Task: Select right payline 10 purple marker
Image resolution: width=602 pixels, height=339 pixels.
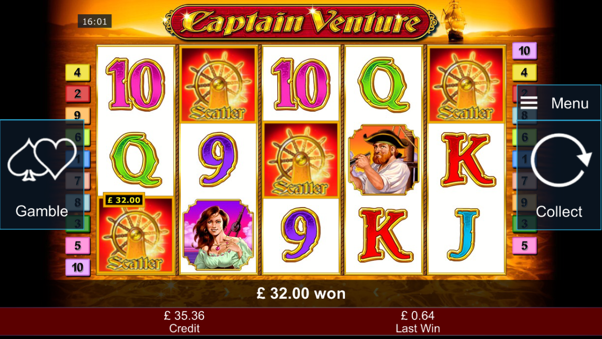Action: coord(525,51)
